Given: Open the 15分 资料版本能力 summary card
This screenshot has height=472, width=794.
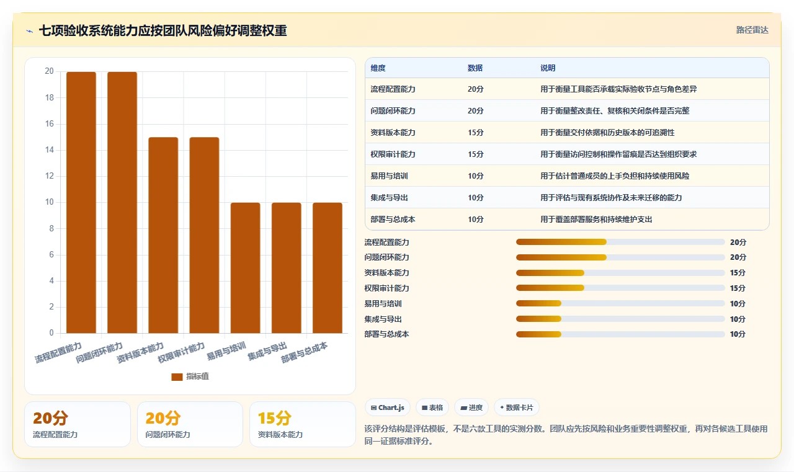Looking at the screenshot, I should tap(303, 424).
